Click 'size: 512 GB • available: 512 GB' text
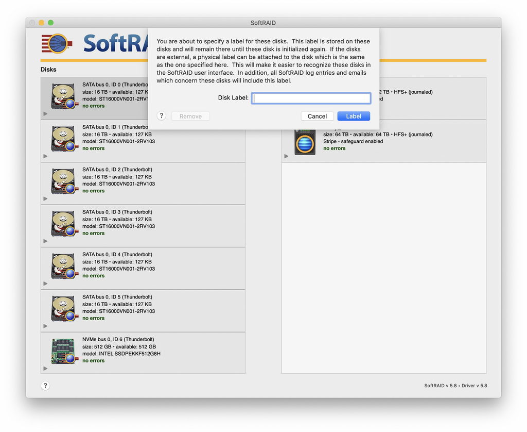Image resolution: width=527 pixels, height=432 pixels. (119, 346)
